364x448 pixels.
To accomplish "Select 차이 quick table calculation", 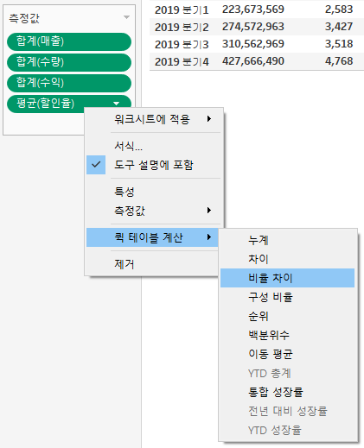I will pos(287,259).
